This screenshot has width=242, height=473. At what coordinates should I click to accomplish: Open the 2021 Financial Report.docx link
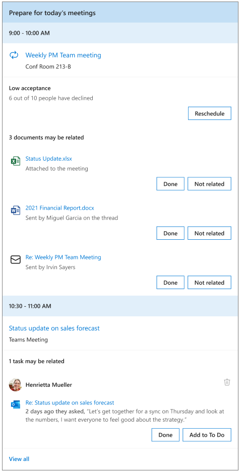coord(60,208)
